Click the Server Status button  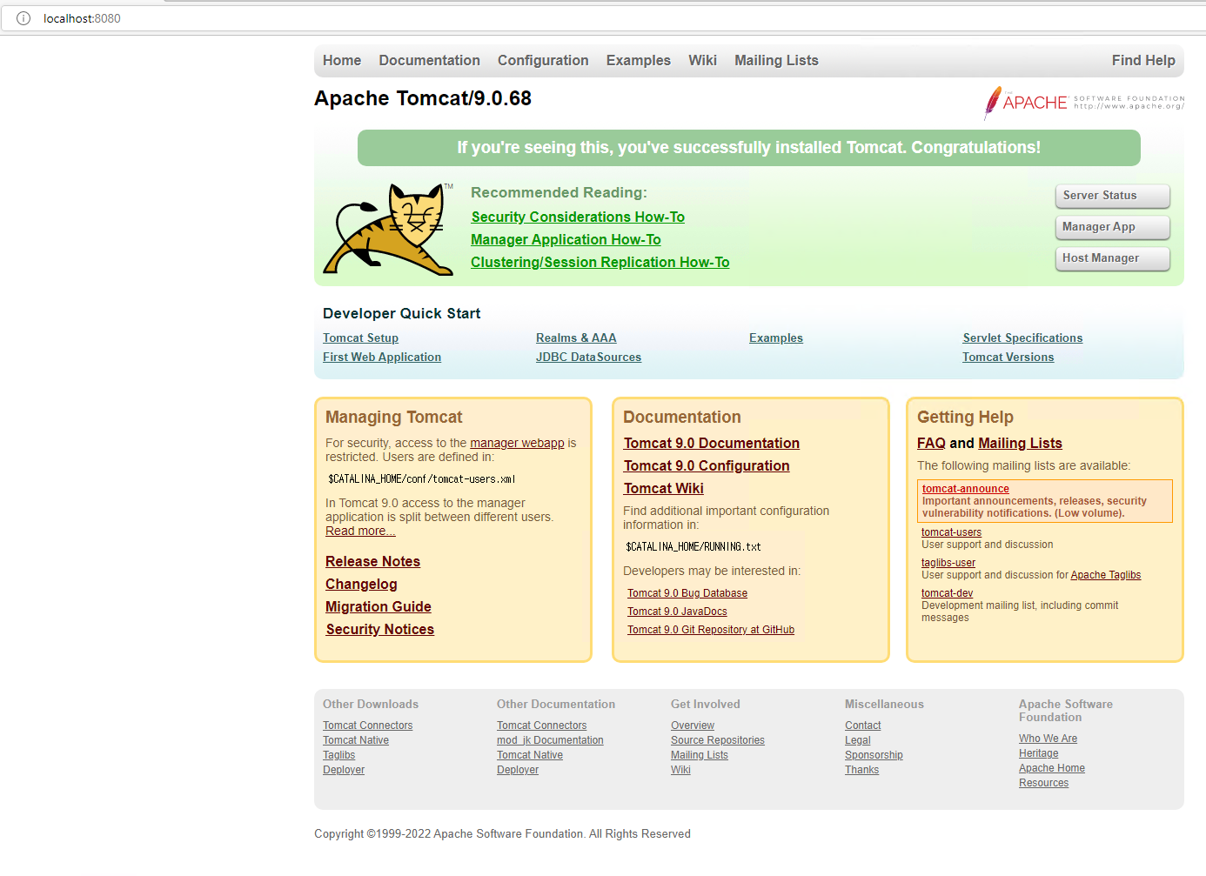tap(1112, 196)
